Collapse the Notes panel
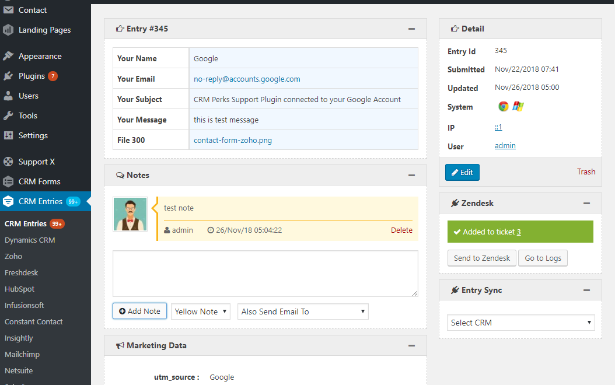 [x=411, y=175]
